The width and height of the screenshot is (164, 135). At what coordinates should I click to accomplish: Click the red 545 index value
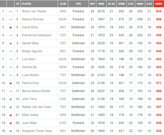coord(159,11)
